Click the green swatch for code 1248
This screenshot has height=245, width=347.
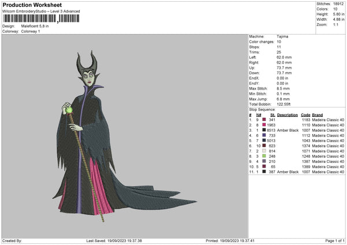point(264,156)
